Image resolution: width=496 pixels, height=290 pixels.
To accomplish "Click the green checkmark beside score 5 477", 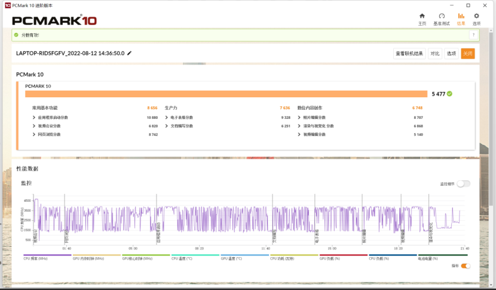I will (449, 94).
